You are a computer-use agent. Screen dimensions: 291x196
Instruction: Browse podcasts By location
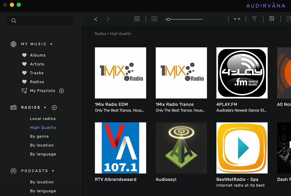(42, 182)
